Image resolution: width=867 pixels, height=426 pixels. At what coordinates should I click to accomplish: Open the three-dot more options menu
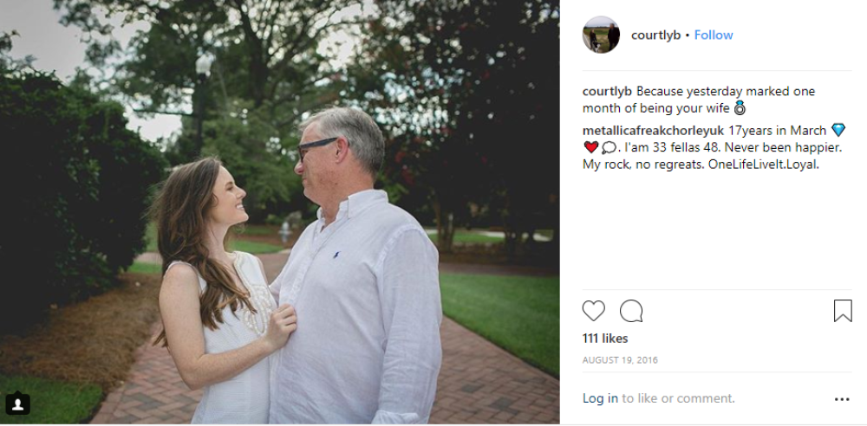coord(842,399)
